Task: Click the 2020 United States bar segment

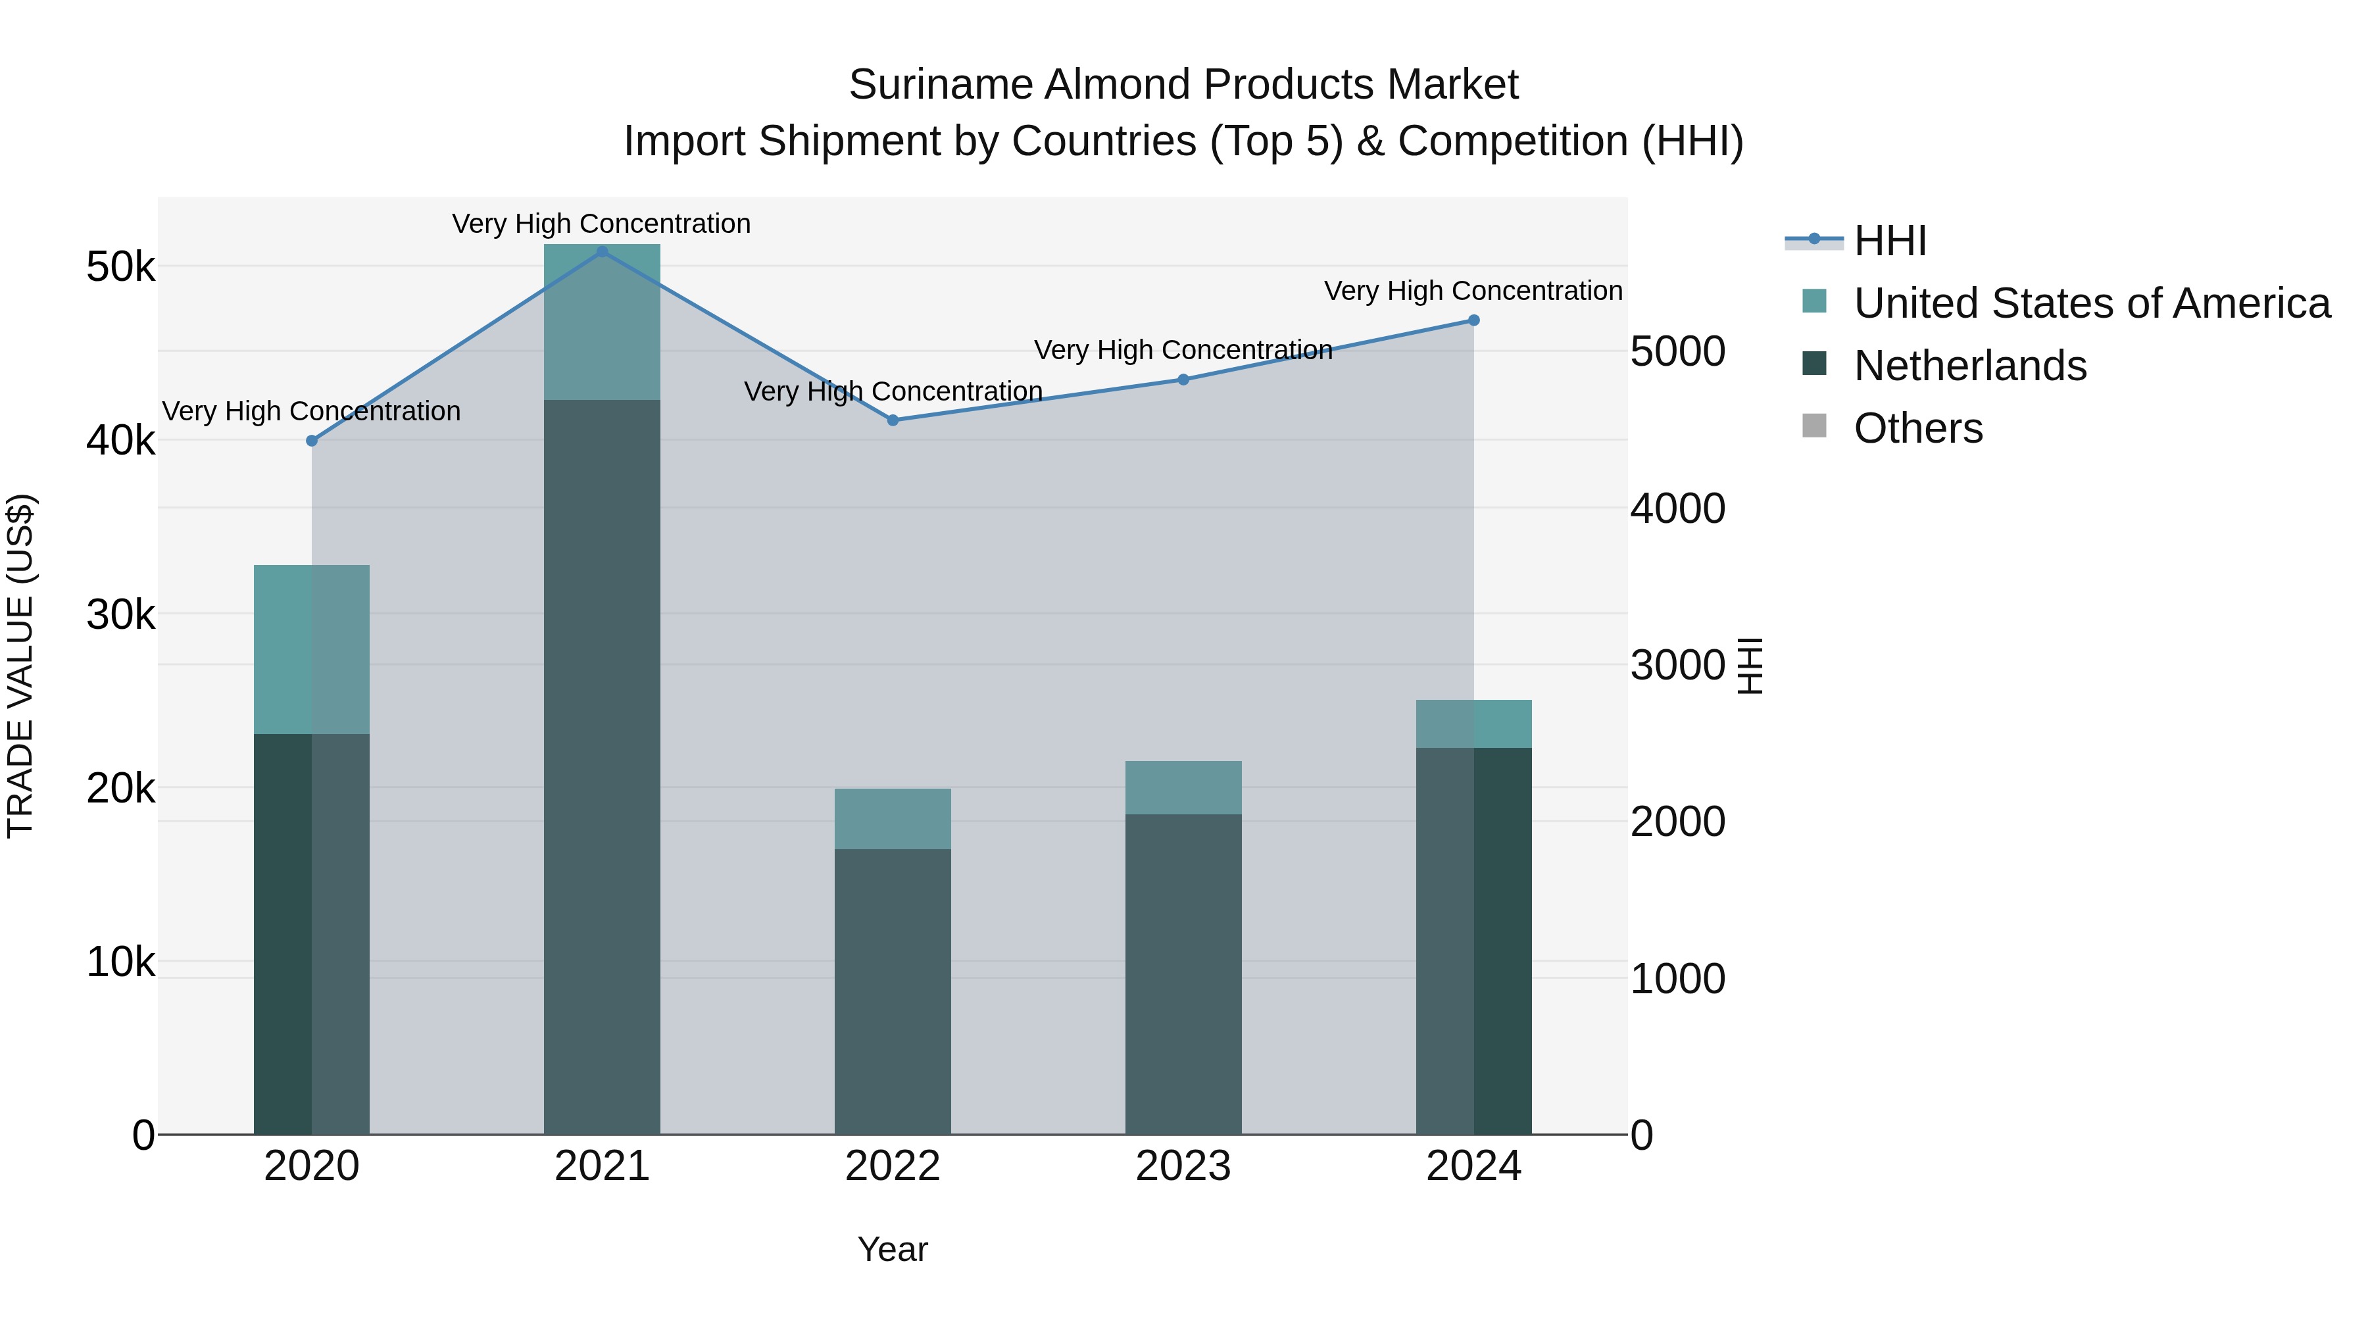Action: (x=312, y=650)
